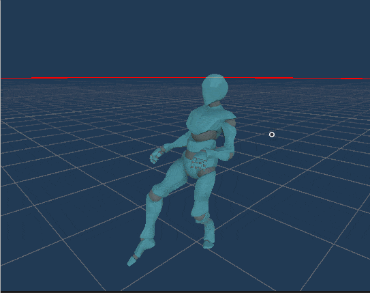Select the character's pelvis with dotted pattern
370x293 pixels.
200,165
